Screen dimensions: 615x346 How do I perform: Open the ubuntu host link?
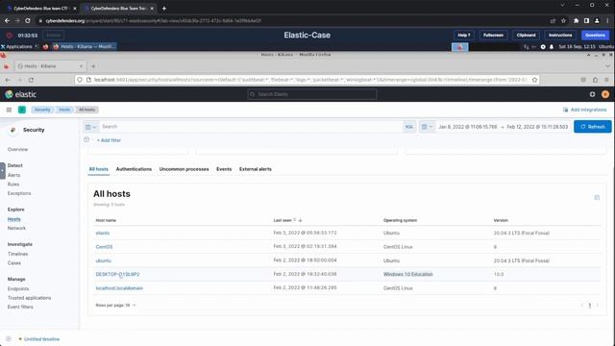pyautogui.click(x=103, y=260)
